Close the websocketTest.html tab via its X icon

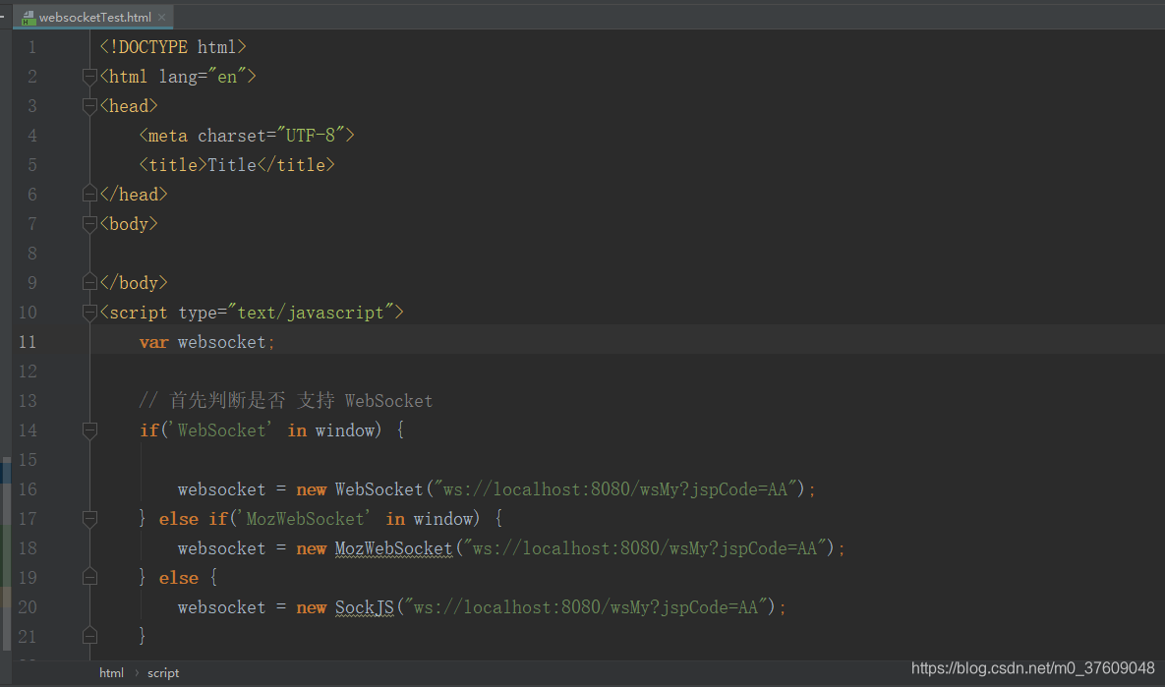[x=161, y=17]
